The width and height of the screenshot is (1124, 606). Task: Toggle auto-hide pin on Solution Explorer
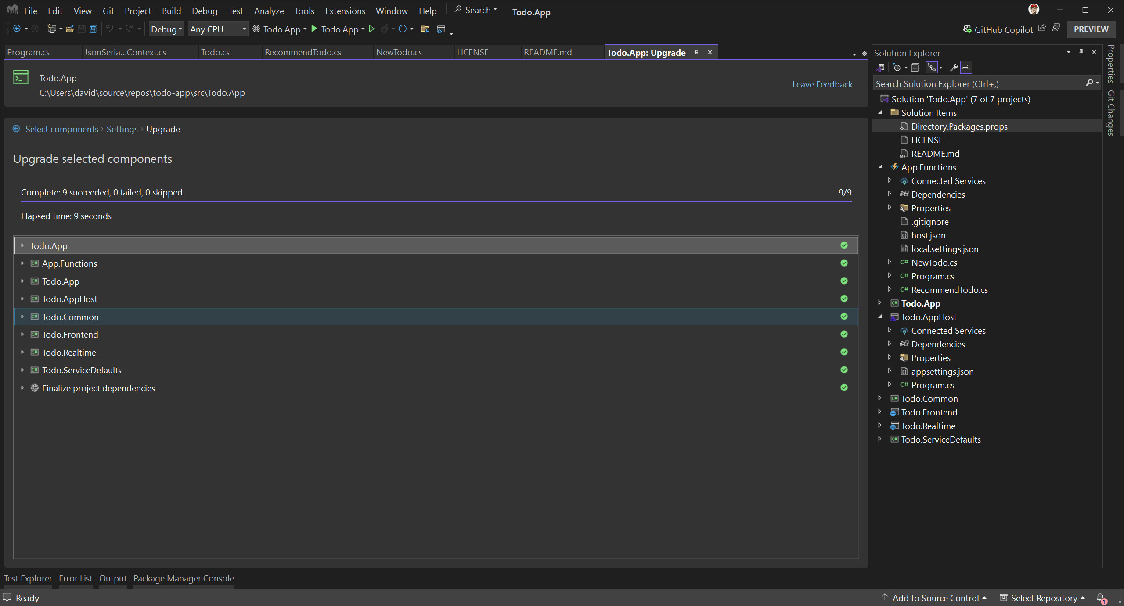pyautogui.click(x=1081, y=52)
